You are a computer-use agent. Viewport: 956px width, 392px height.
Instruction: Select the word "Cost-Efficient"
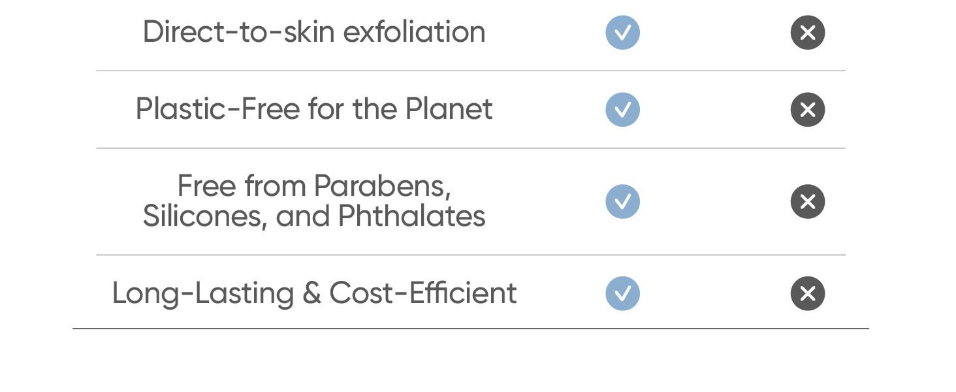(x=423, y=293)
